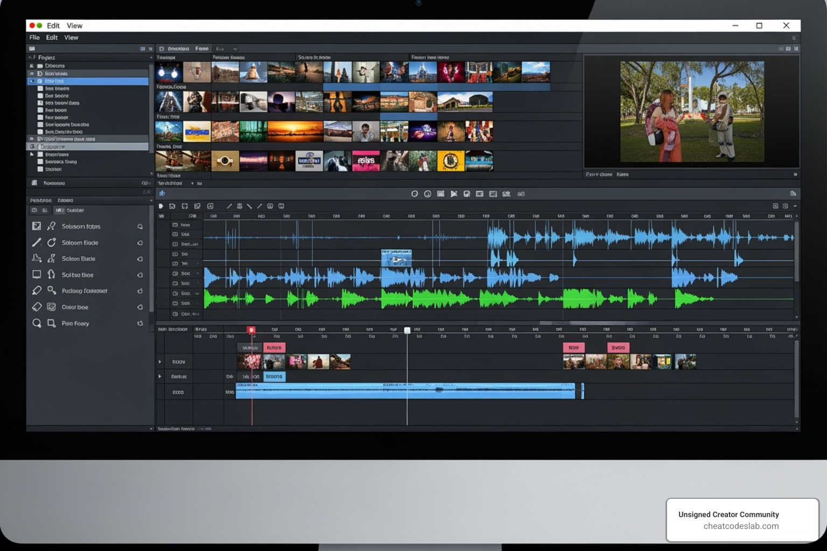Select the link/chain icon on the waveform toolbar

[x=282, y=206]
